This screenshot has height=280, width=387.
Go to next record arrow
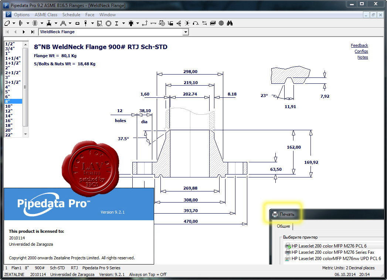click(24, 32)
